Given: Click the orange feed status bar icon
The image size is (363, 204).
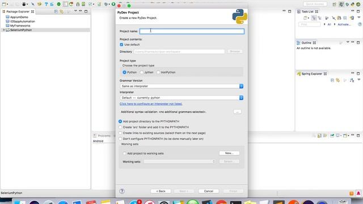Looking at the screenshot, I should coord(352,193).
